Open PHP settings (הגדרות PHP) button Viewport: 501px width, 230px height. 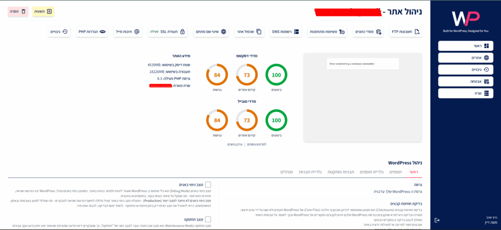pyautogui.click(x=92, y=32)
